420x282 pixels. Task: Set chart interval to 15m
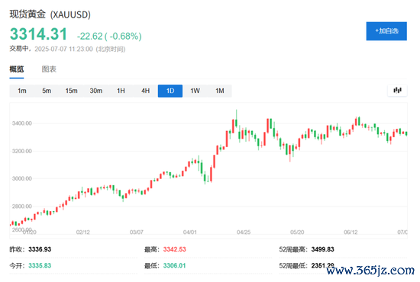[71, 91]
